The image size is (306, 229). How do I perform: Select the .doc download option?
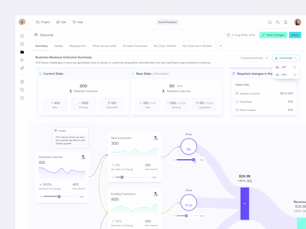(x=286, y=74)
